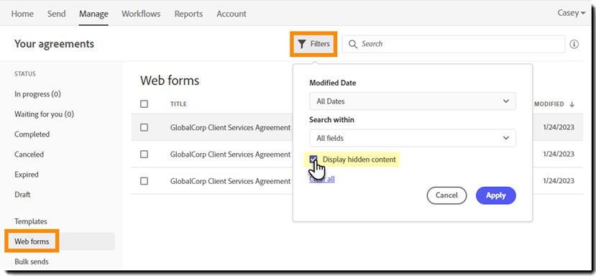Toggle the select-all checkbox in Title header
Image resolution: width=596 pixels, height=276 pixels.
click(x=144, y=103)
